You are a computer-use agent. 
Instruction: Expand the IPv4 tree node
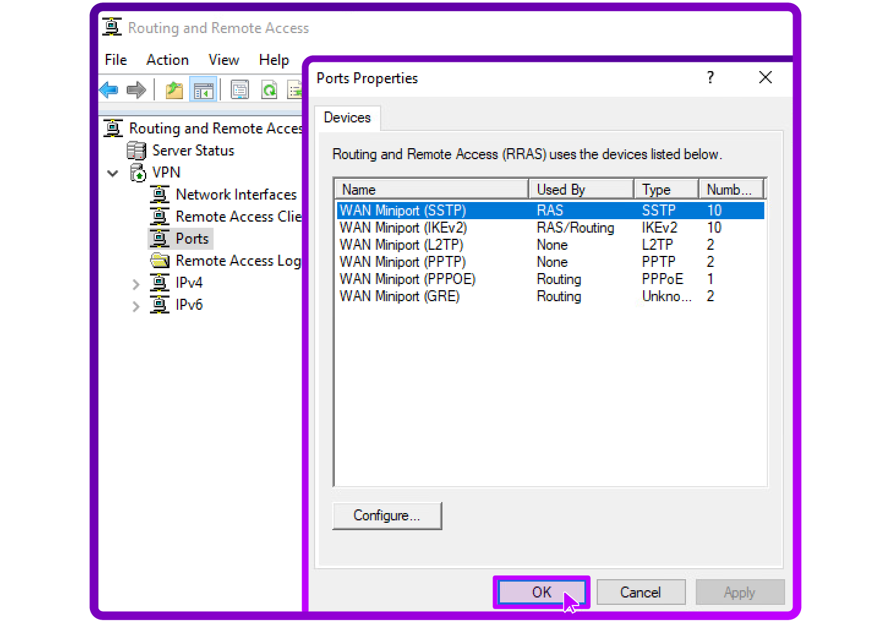coord(136,283)
